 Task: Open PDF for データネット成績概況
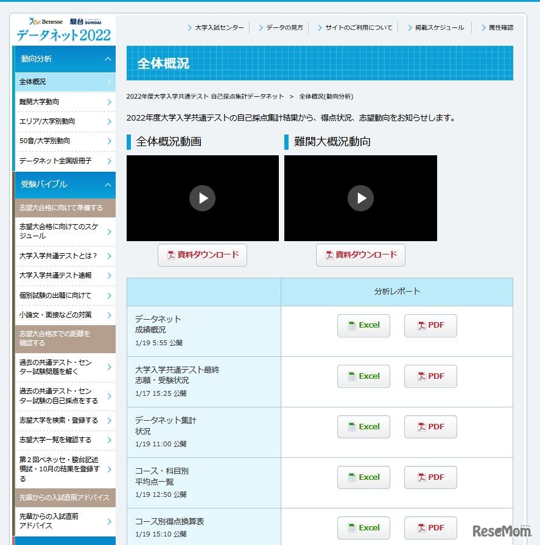coord(430,326)
